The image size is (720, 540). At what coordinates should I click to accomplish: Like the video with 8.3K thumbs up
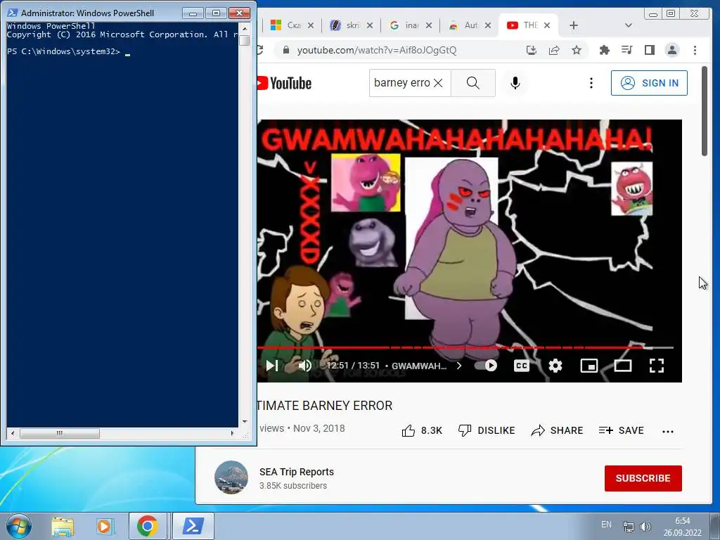click(x=422, y=431)
